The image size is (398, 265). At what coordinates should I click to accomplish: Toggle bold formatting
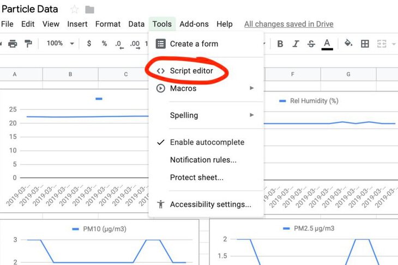(x=280, y=44)
